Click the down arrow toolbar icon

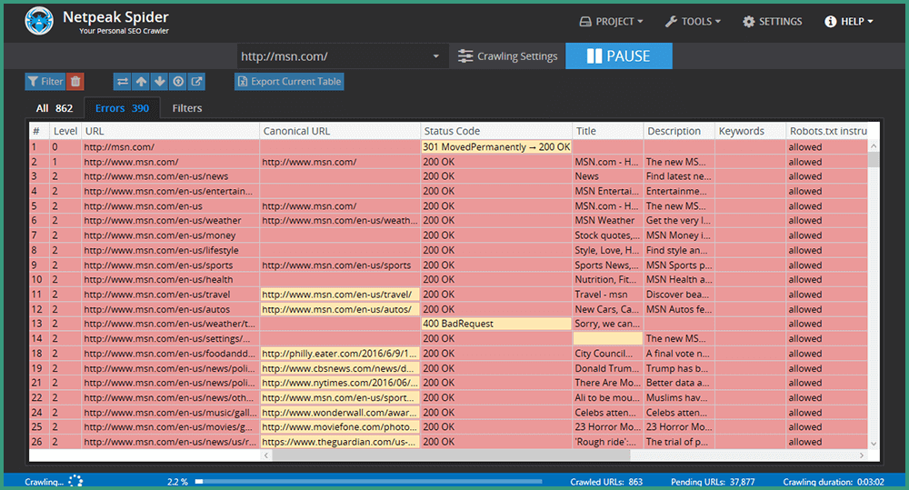coord(159,82)
